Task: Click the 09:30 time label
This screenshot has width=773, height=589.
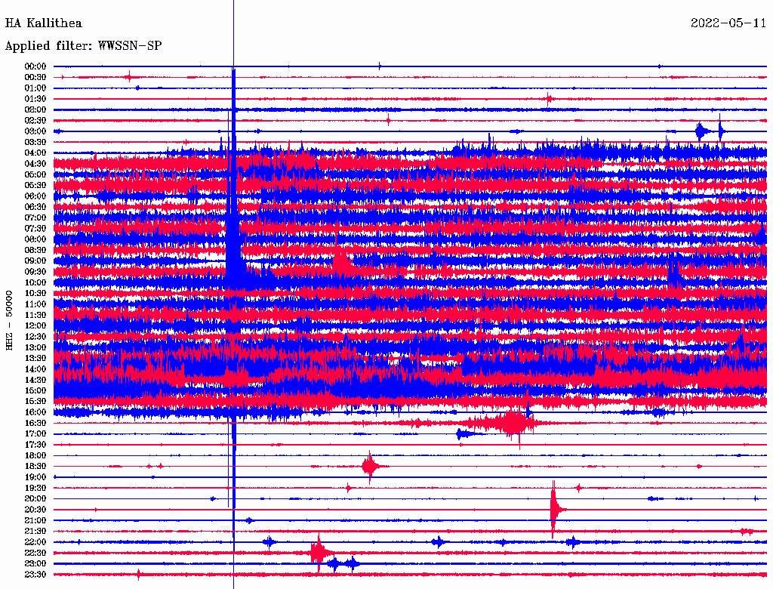Action: pyautogui.click(x=35, y=272)
